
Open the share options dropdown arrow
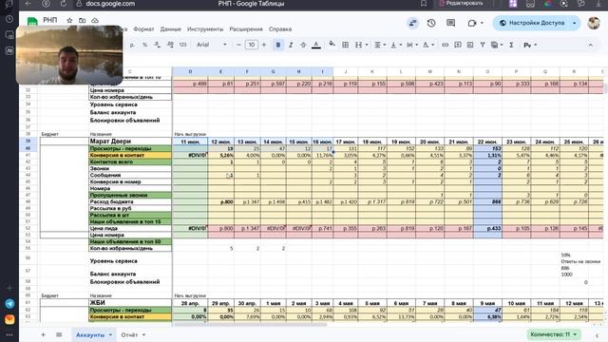coord(574,23)
